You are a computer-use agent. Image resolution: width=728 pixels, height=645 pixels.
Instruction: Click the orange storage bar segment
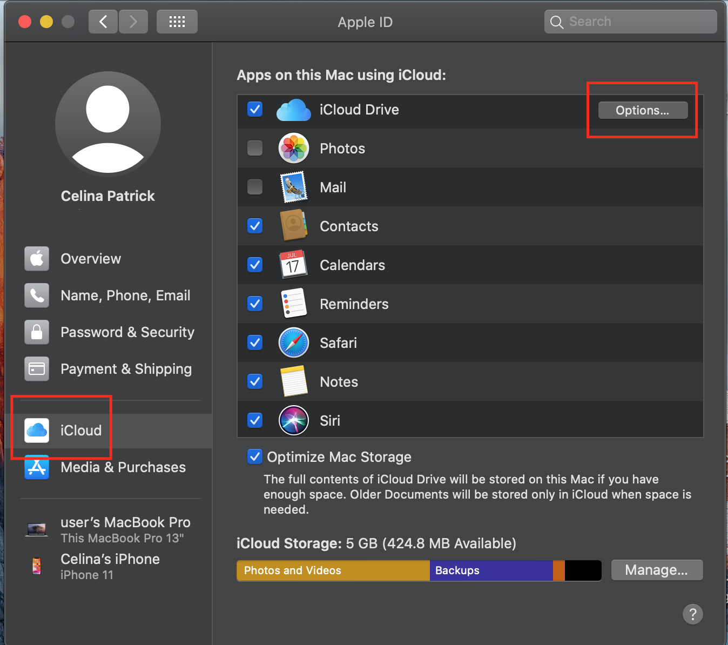(x=559, y=570)
